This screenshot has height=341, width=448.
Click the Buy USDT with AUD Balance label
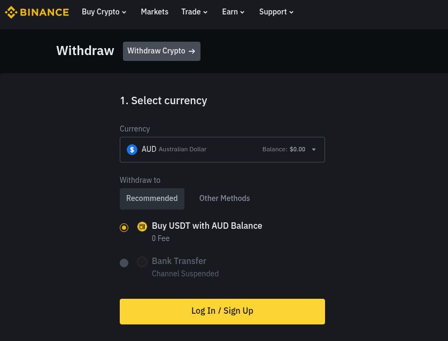coord(207,226)
